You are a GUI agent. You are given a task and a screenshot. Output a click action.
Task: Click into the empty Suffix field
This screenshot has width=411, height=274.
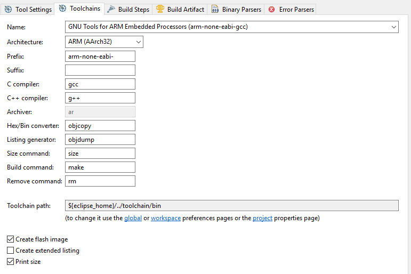(100, 70)
